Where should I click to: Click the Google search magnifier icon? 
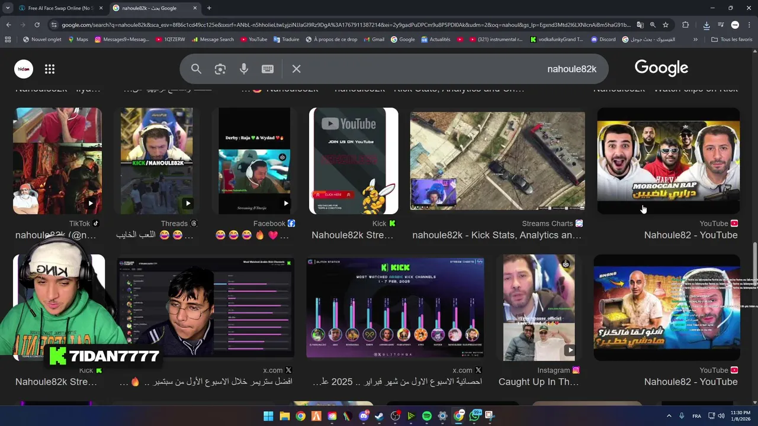point(196,69)
